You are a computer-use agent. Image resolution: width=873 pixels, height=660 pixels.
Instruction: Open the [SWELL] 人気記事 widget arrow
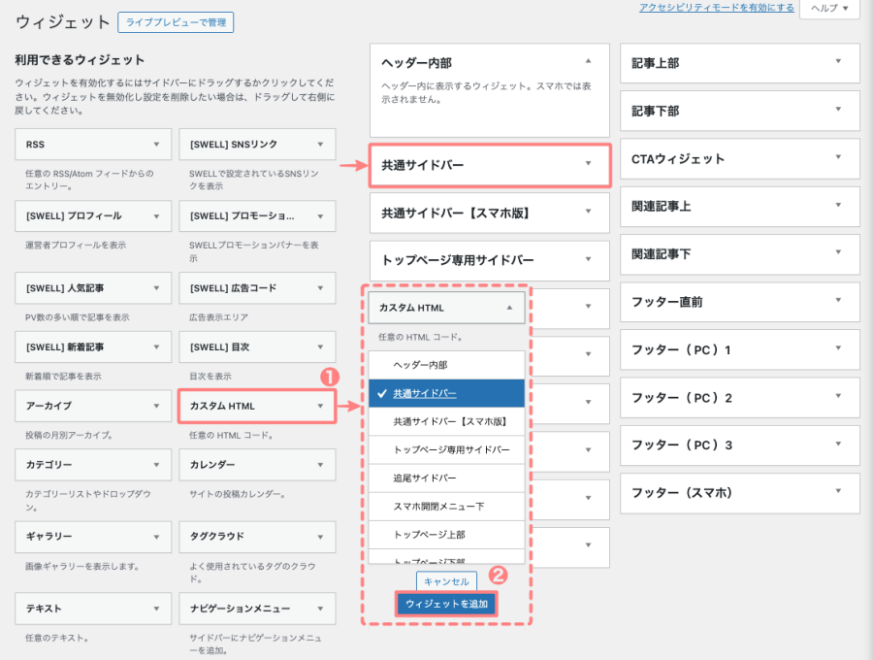pyautogui.click(x=155, y=288)
